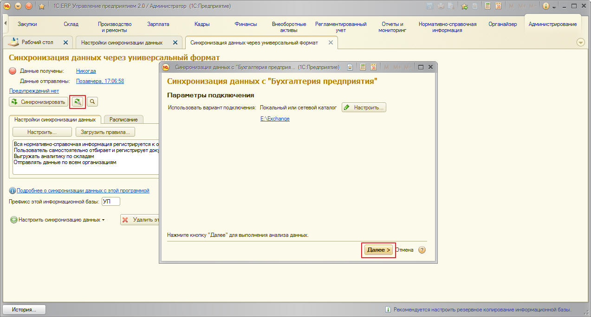Switch to Настройки синхронизации данных window tab
Screen dimensions: 591x317
pos(122,42)
